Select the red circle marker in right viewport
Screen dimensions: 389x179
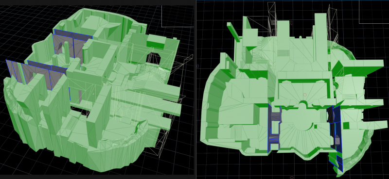pos(305,95)
